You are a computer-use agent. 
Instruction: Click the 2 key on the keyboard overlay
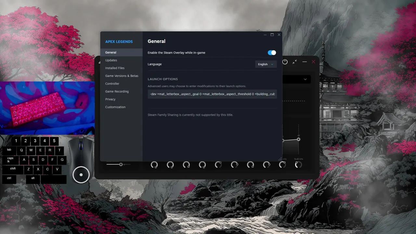[x=26, y=141]
